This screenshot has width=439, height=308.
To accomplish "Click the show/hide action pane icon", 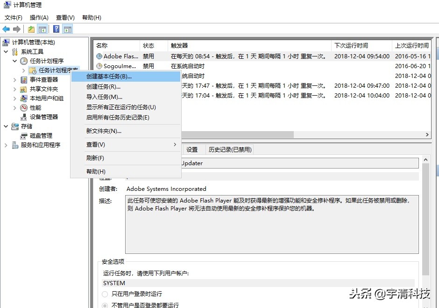I will 67,28.
